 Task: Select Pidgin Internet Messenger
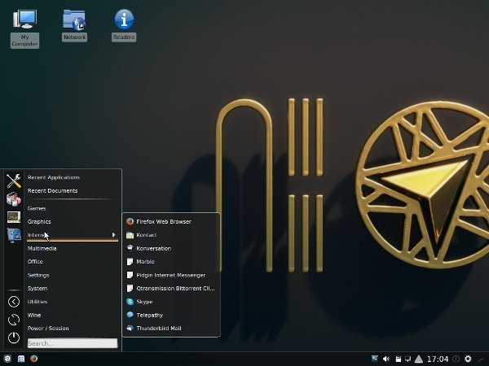click(x=170, y=275)
